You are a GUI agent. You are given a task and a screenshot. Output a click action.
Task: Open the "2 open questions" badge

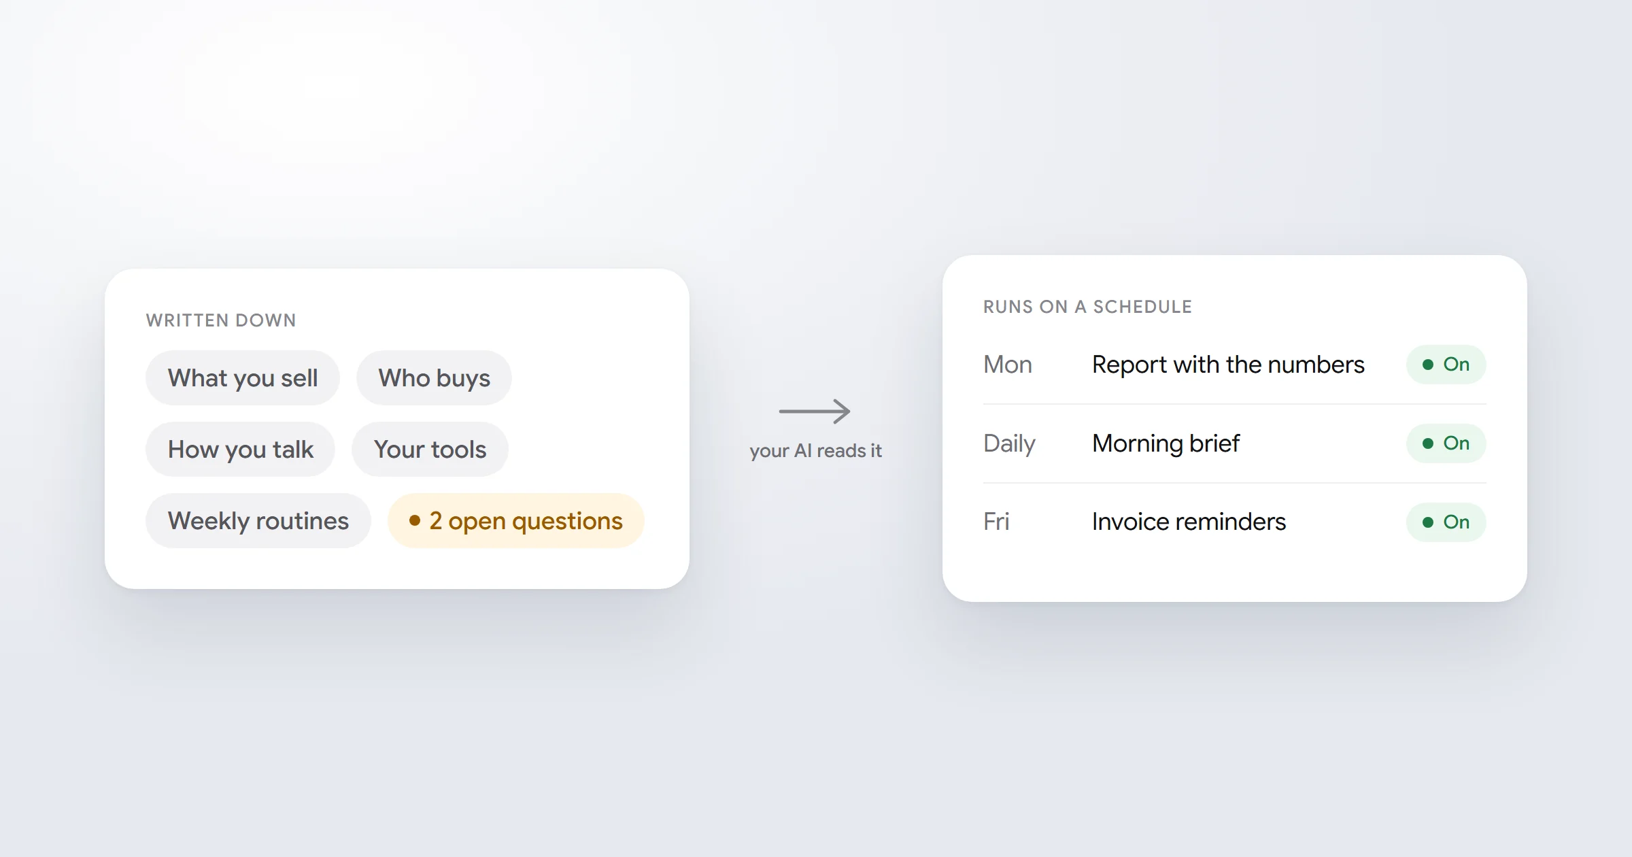[516, 521]
